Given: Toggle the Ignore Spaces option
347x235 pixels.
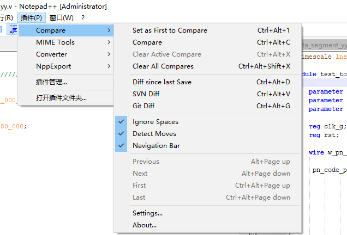Looking at the screenshot, I should 207,122.
